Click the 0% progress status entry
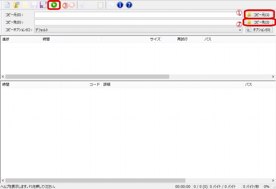Viewport: 276px width, 189px height. (266, 187)
